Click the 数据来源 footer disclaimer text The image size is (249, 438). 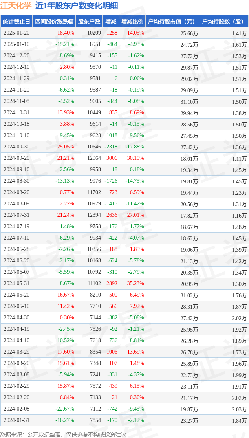point(63,434)
